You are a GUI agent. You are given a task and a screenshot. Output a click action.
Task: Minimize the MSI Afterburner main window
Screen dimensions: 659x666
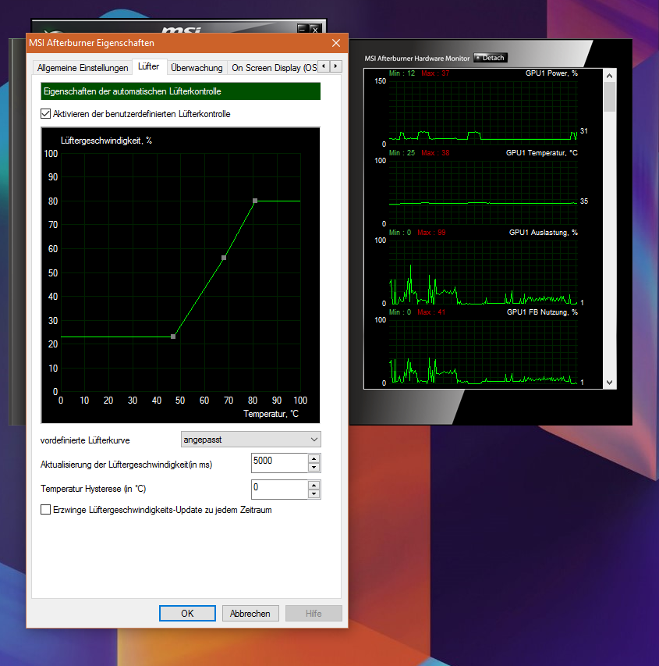[302, 29]
